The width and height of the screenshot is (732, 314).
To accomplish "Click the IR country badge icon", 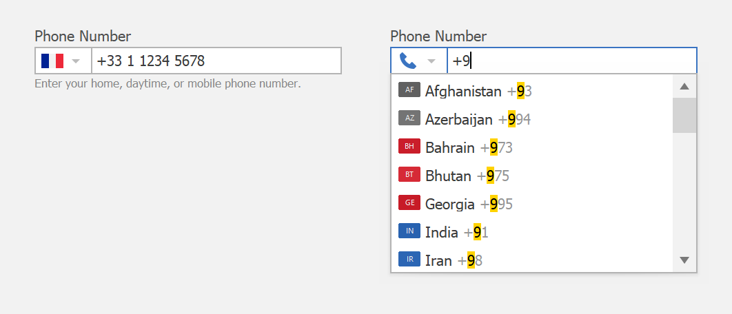I will (409, 258).
